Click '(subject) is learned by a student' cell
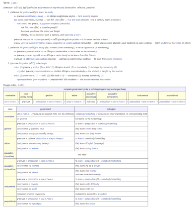 [x=111, y=194]
